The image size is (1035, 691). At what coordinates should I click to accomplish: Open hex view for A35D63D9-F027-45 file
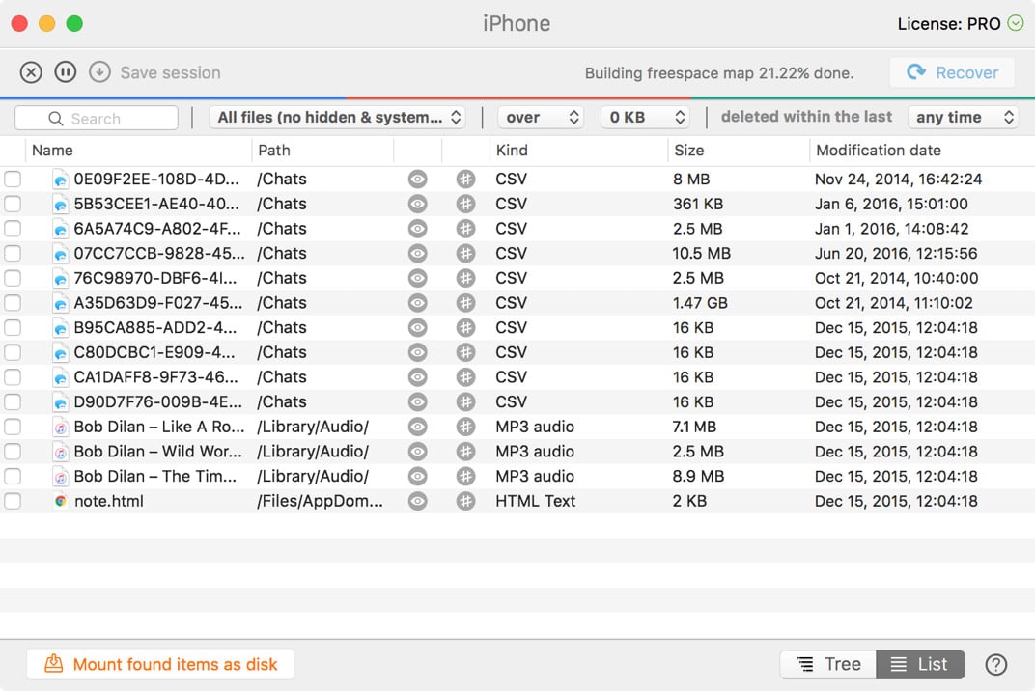point(466,303)
